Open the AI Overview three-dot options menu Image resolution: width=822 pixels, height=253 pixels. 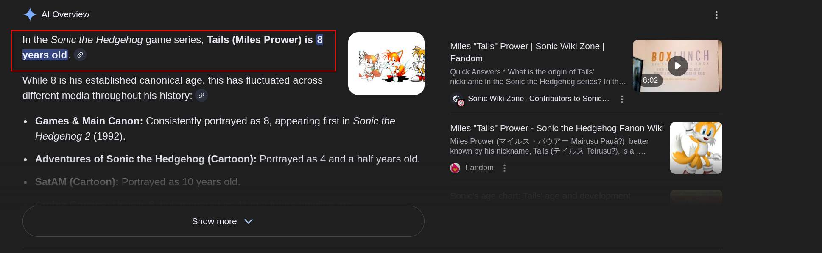pyautogui.click(x=716, y=15)
